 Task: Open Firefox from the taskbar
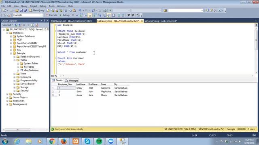pyautogui.click(x=64, y=141)
